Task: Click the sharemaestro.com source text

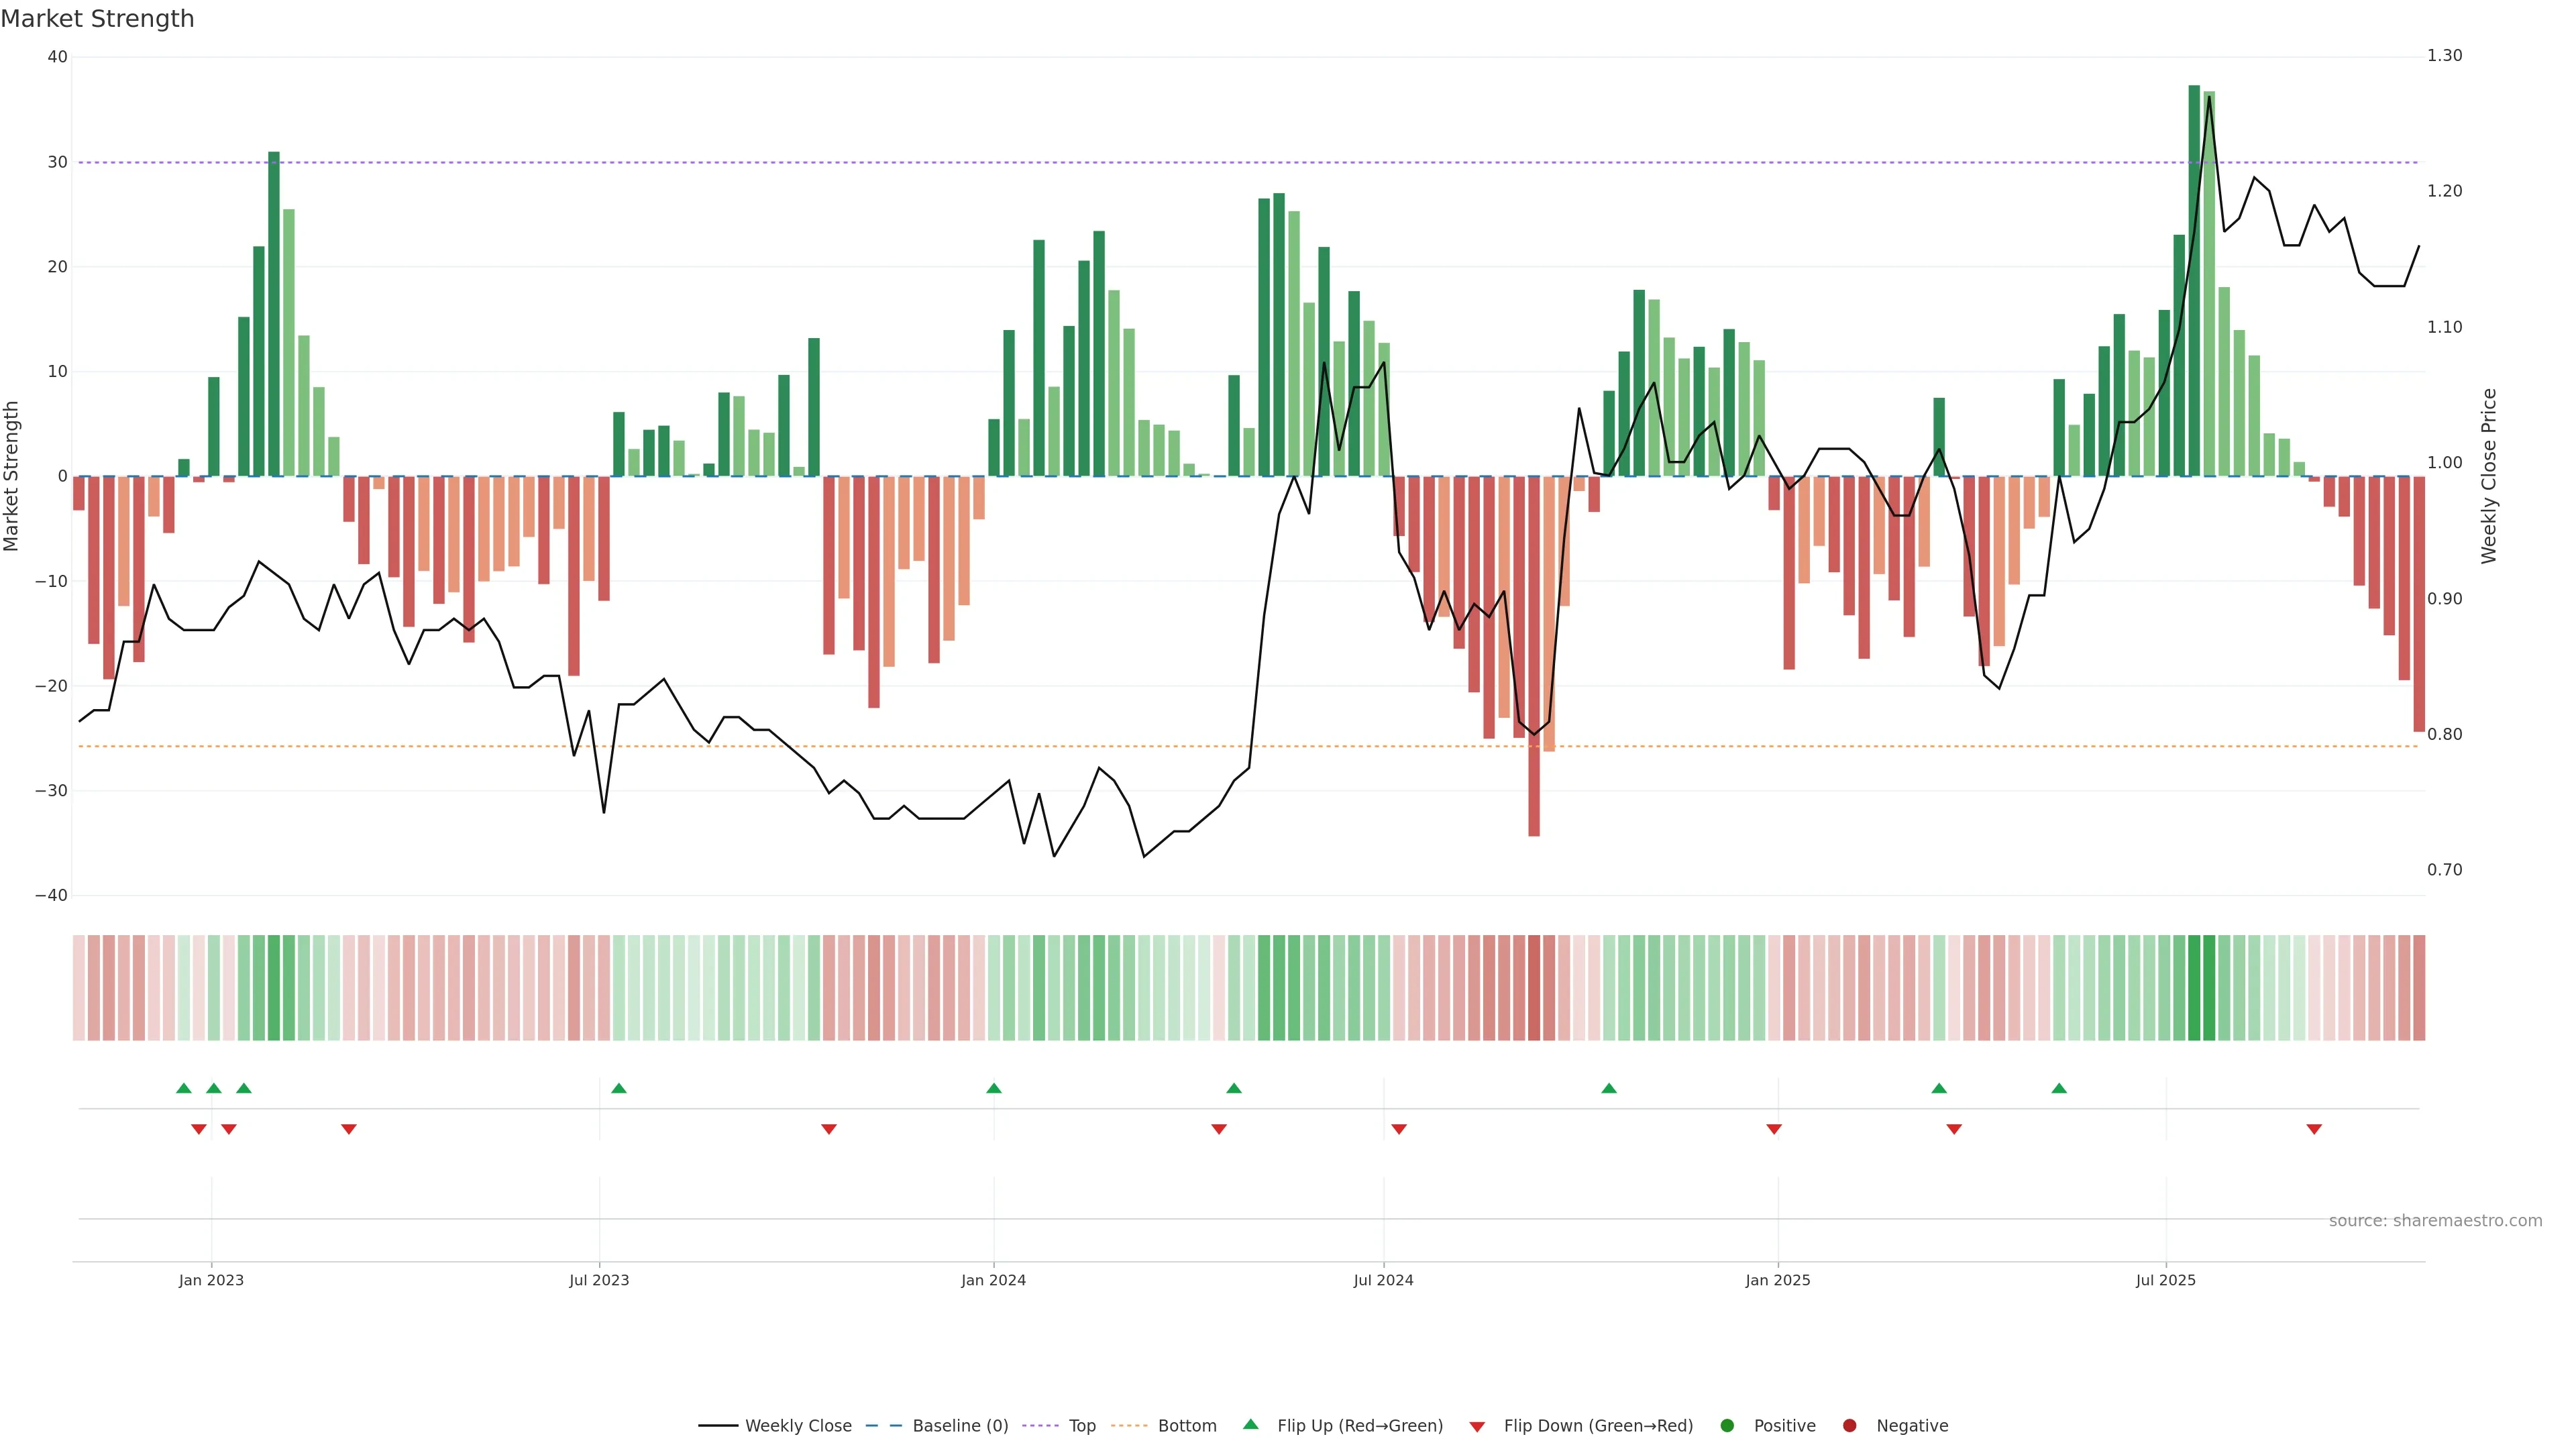Action: [2435, 1220]
